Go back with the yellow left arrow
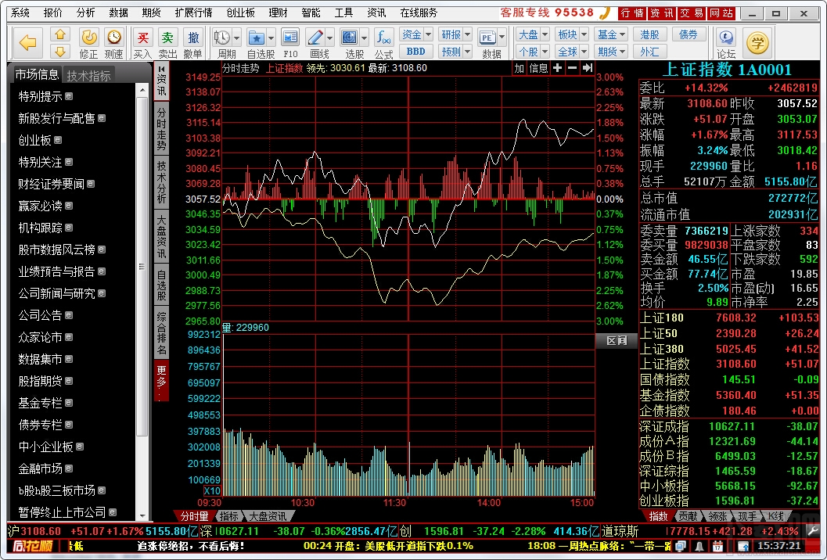827x560 pixels. click(x=28, y=43)
